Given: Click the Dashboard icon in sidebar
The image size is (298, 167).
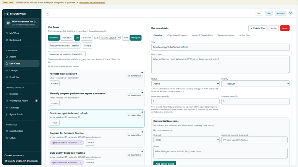Looking at the screenshot, I should [7, 40].
